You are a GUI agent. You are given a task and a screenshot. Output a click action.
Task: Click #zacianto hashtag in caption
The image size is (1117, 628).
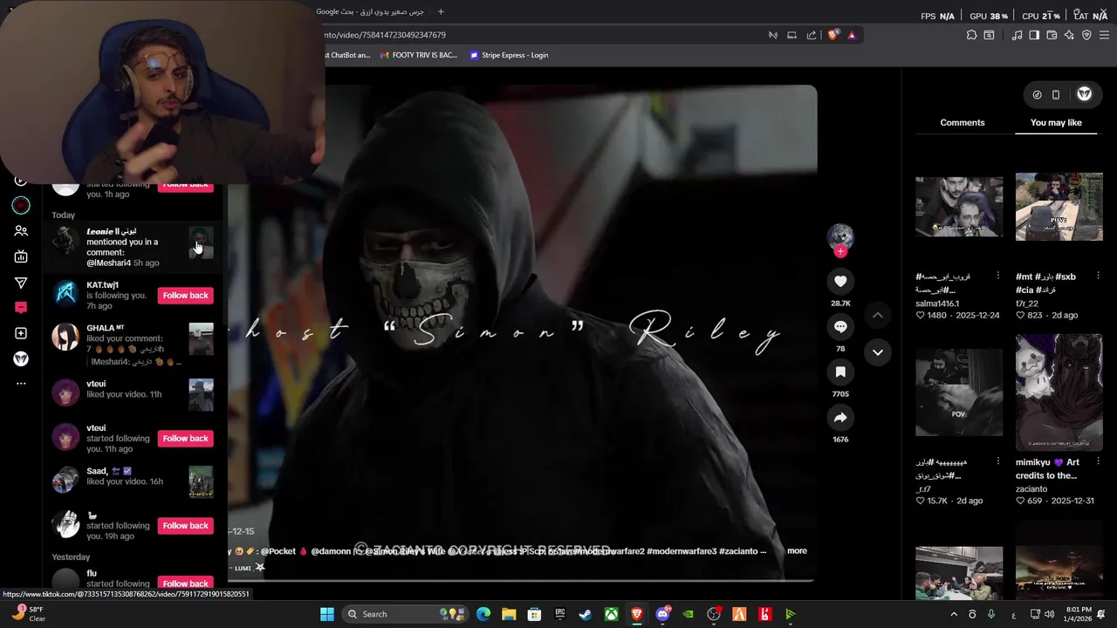pyautogui.click(x=738, y=551)
